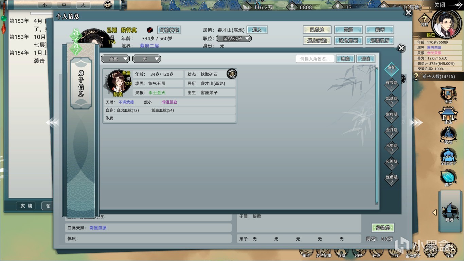Click 紫府二层 realm text
The width and height of the screenshot is (464, 261).
(149, 46)
